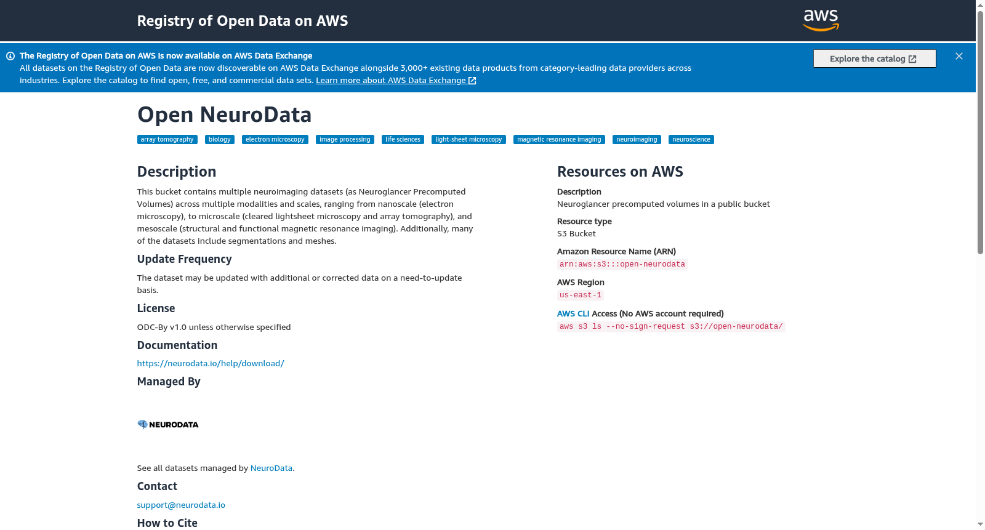Open the life sciences tag
The width and height of the screenshot is (985, 530).
(403, 139)
